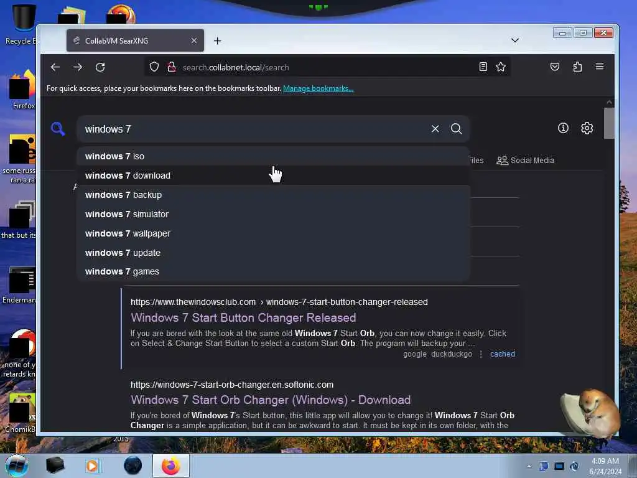637x478 pixels.
Task: Open Windows 7 Start Button Changer Released result
Action: [243, 318]
